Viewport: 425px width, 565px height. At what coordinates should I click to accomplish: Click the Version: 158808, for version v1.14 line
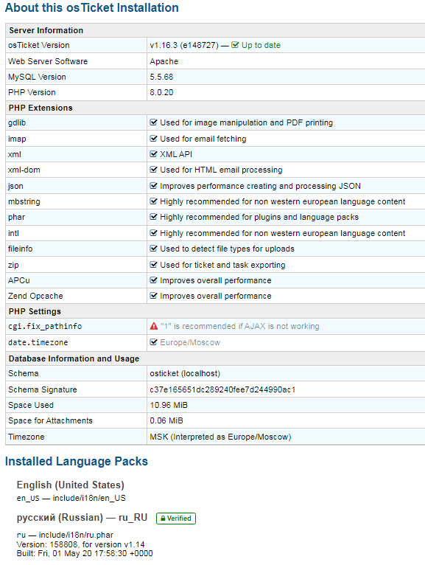(80, 544)
